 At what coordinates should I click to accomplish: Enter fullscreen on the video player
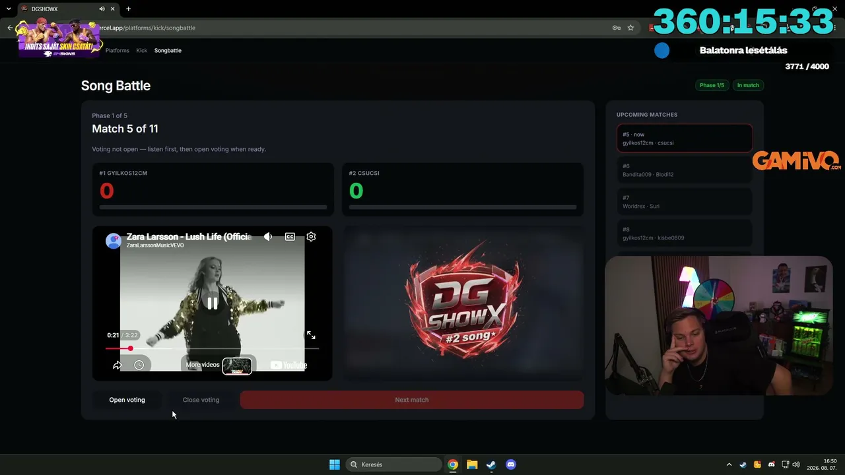[311, 335]
